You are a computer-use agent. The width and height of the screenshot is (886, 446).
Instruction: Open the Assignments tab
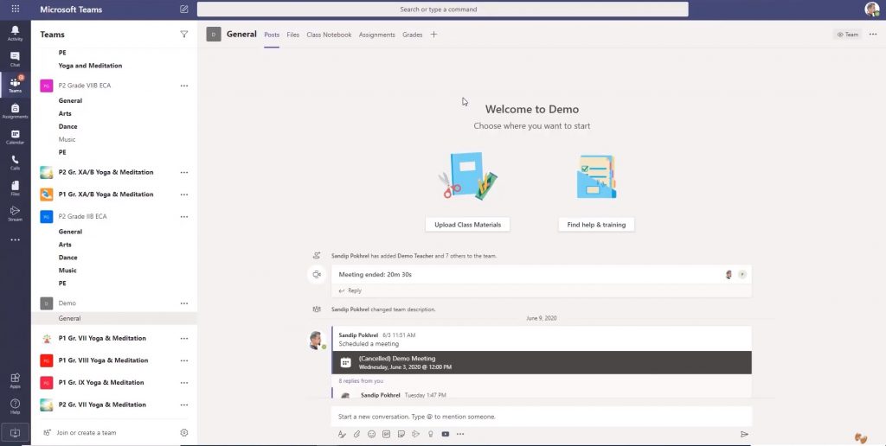[x=377, y=35]
